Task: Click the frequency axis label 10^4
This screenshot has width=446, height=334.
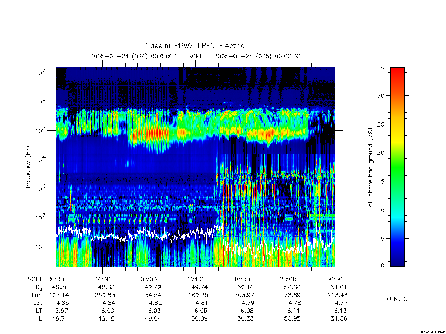Action: pos(41,159)
